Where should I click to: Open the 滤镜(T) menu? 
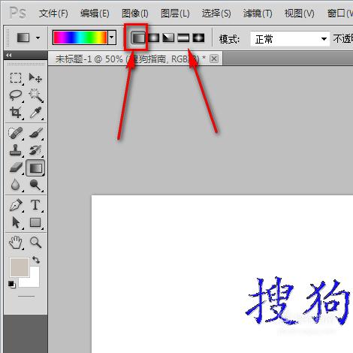coord(258,14)
